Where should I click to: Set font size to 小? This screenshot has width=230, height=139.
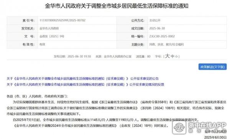[176, 57]
